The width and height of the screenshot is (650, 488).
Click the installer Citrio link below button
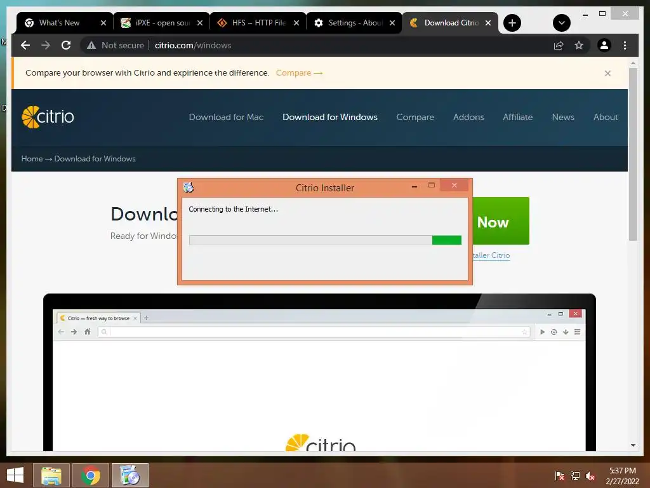491,255
